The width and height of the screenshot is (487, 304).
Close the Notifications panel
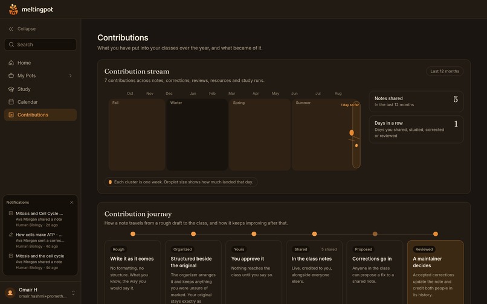pyautogui.click(x=72, y=202)
